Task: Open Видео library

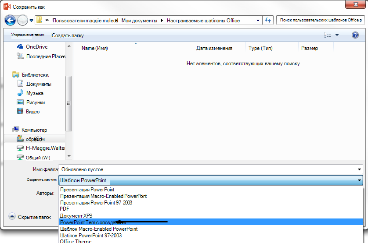Action: [x=29, y=112]
